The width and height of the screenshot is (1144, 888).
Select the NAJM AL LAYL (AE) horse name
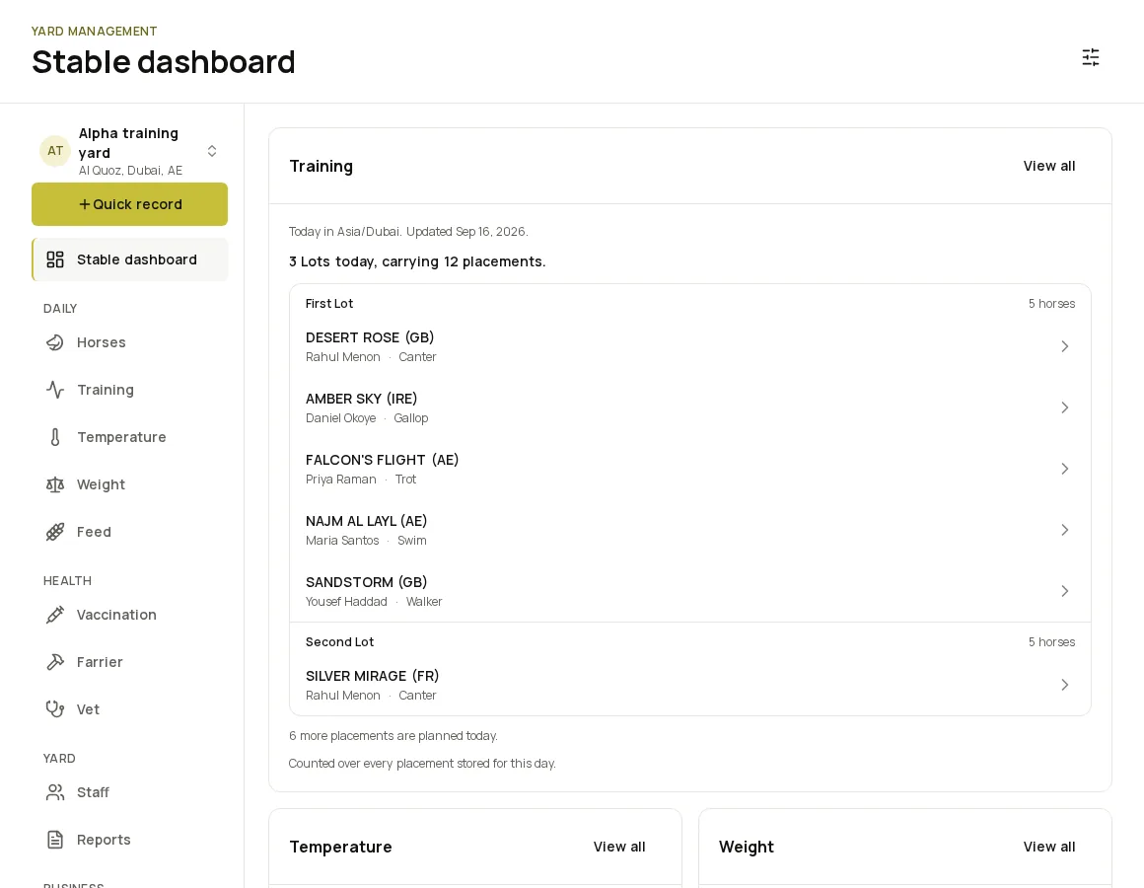[366, 522]
